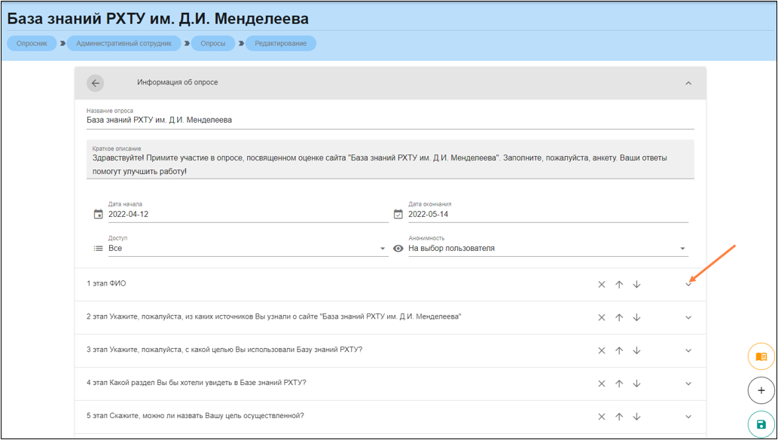This screenshot has width=778, height=440.
Task: Expand stage 1 ФИО row
Action: pyautogui.click(x=688, y=285)
